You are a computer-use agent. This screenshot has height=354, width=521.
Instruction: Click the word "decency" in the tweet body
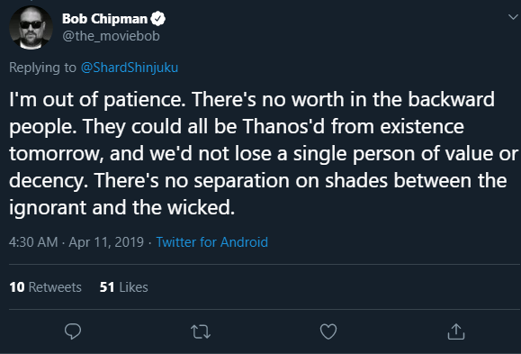coord(49,181)
